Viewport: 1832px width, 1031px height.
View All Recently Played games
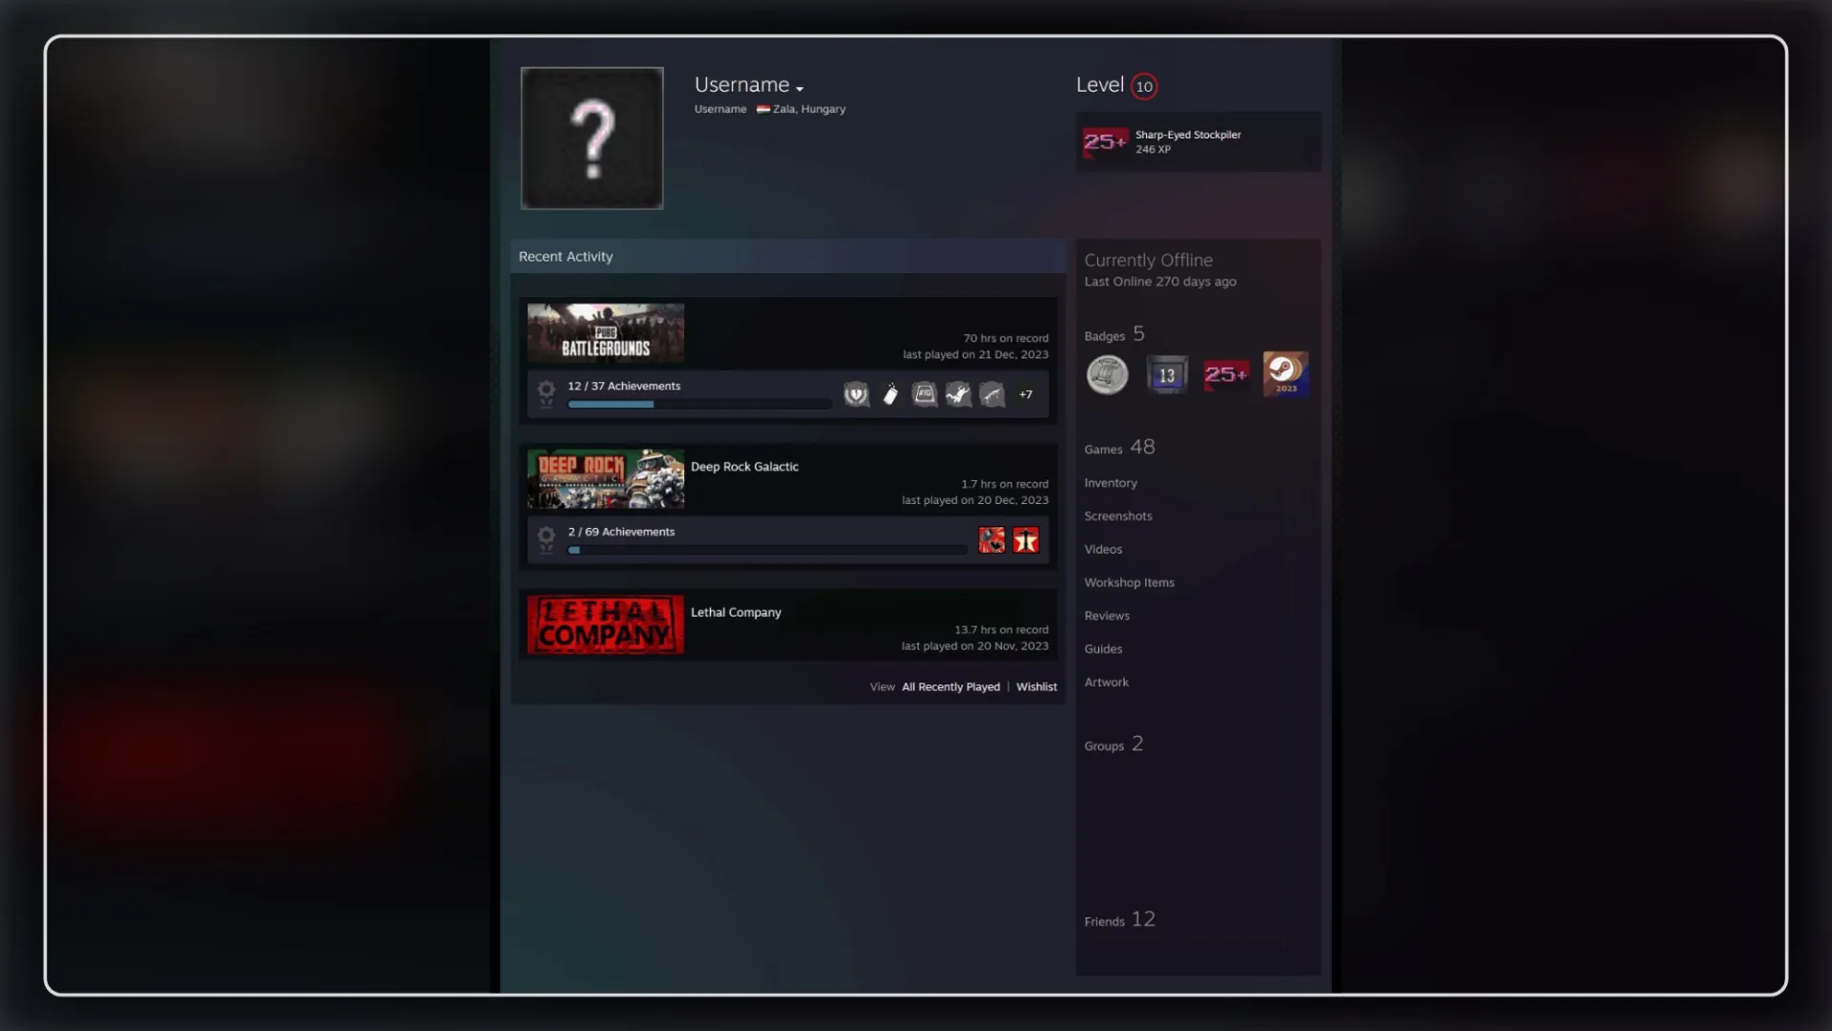pos(950,687)
